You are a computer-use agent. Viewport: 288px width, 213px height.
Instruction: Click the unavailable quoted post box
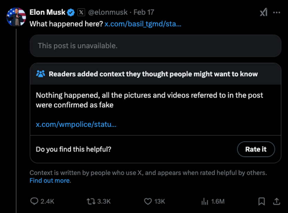click(x=155, y=46)
